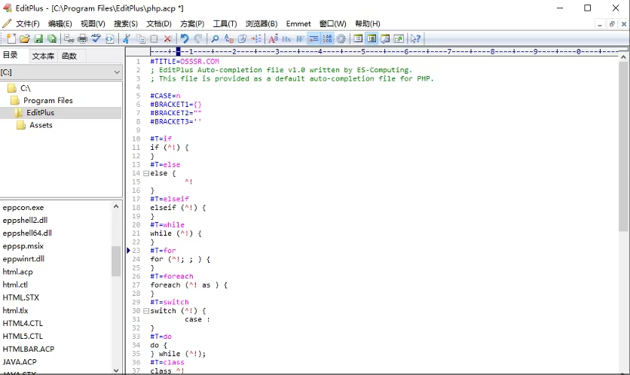Click the red X Delete icon

point(167,38)
